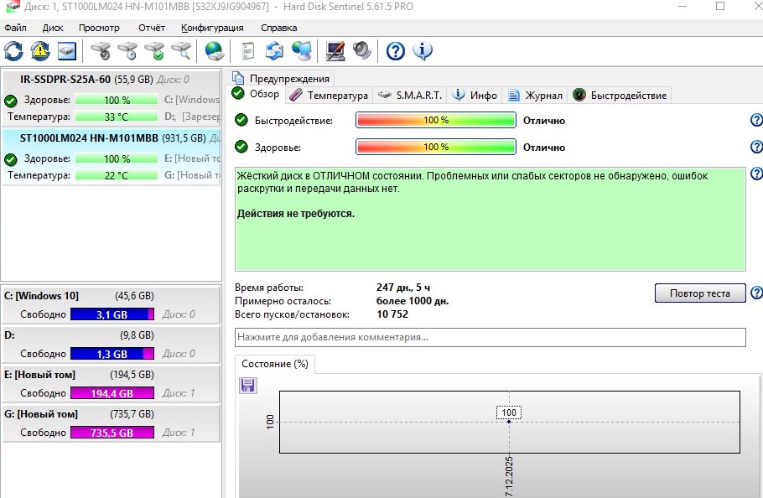
Task: Click the speaker sound toolbar icon
Action: (x=362, y=51)
